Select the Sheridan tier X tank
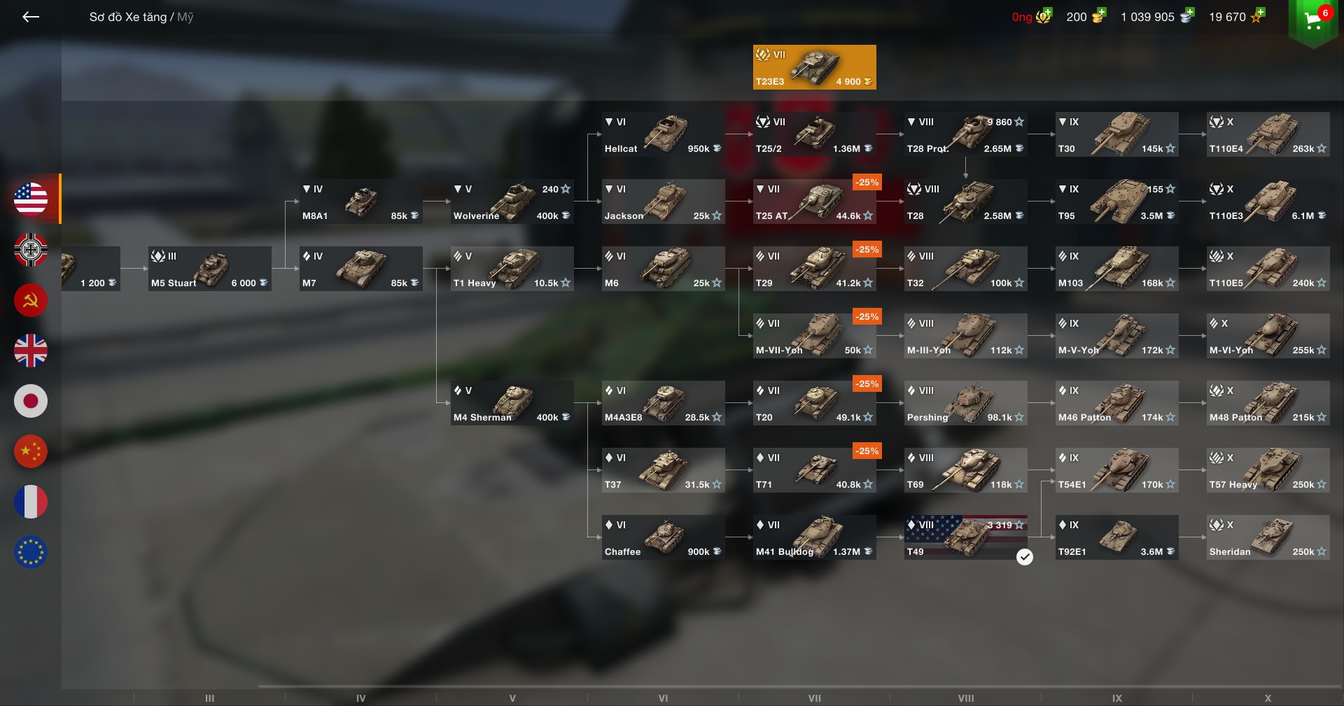 [x=1268, y=537]
